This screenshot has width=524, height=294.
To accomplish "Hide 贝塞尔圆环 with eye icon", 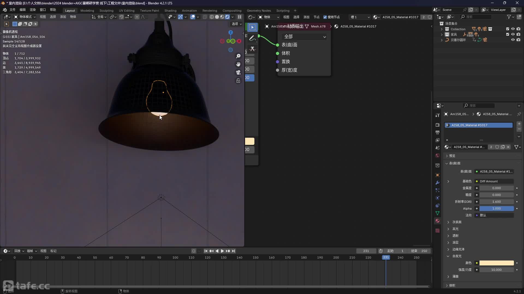I will (513, 40).
